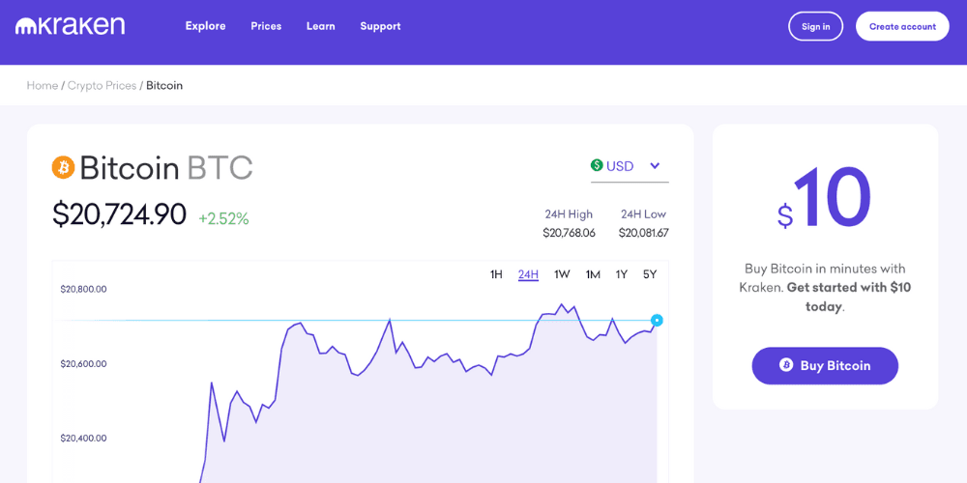Click the Kraken logo in header

coord(70,26)
